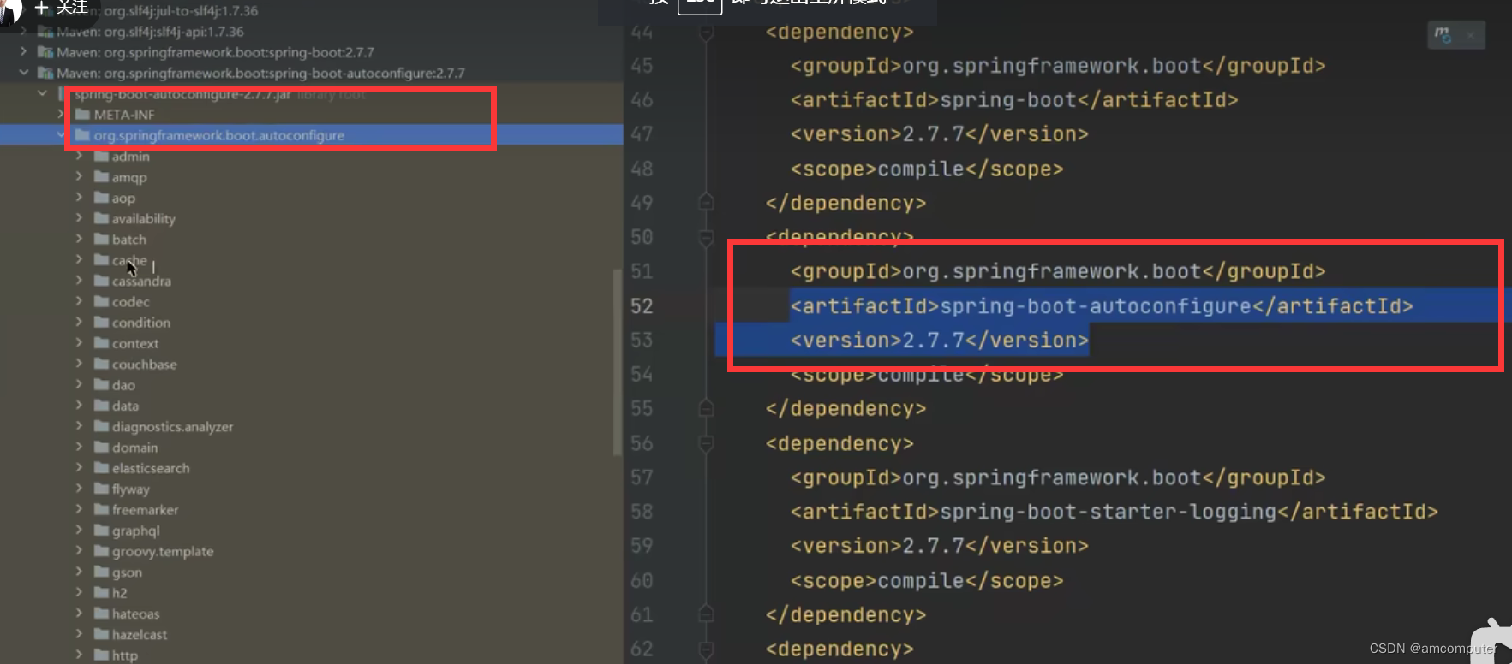The image size is (1512, 664).
Task: Expand the hazelcast package arrow
Action: pyautogui.click(x=79, y=634)
